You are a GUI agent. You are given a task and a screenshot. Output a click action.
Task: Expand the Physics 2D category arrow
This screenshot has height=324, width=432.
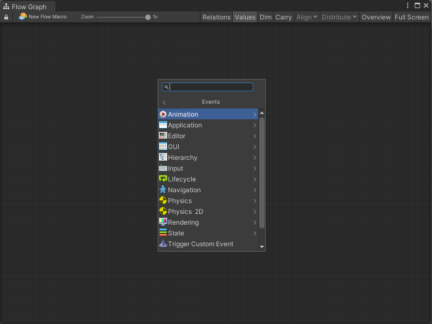point(255,212)
